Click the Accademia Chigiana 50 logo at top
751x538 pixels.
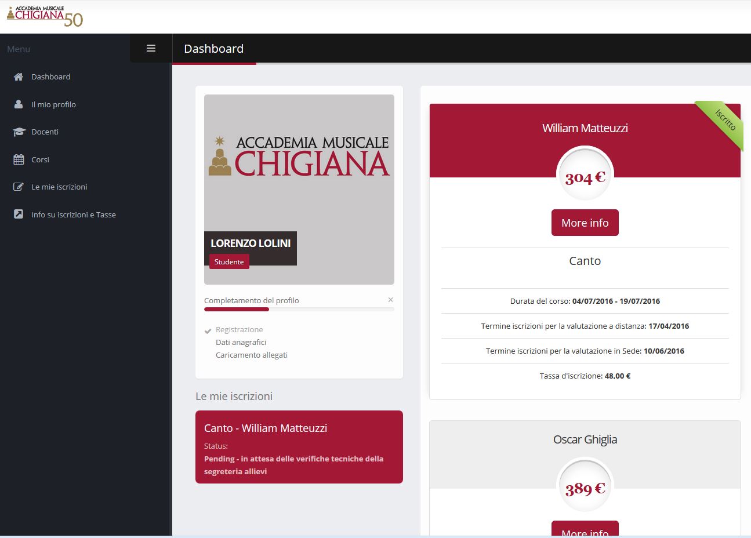45,16
